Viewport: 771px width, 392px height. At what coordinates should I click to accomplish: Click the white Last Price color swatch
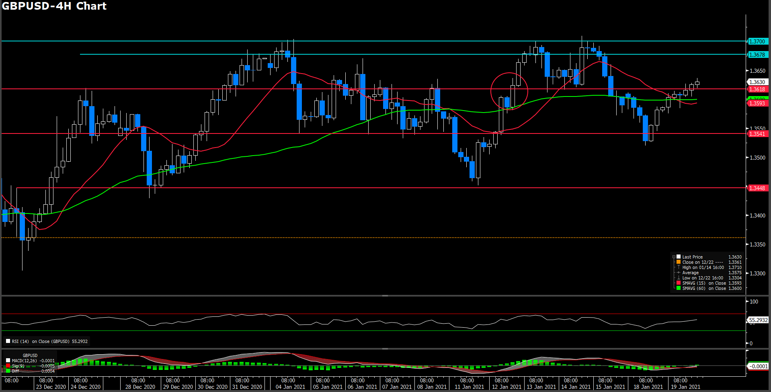[x=679, y=257]
